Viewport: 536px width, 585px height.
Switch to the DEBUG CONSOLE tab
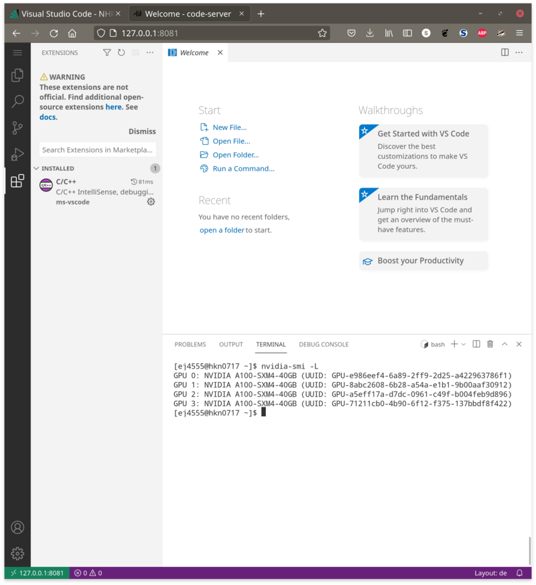point(324,344)
